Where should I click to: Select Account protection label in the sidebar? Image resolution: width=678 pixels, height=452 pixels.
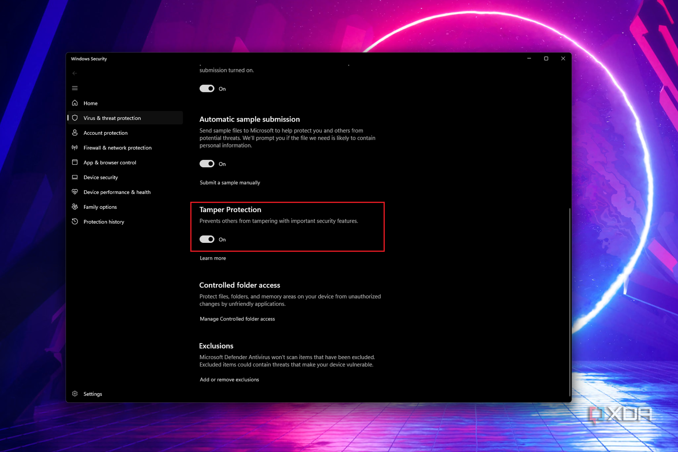[106, 133]
